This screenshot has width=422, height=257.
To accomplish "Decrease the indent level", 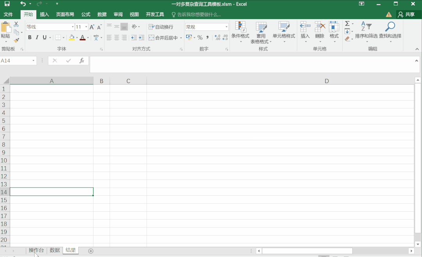I will tap(134, 37).
